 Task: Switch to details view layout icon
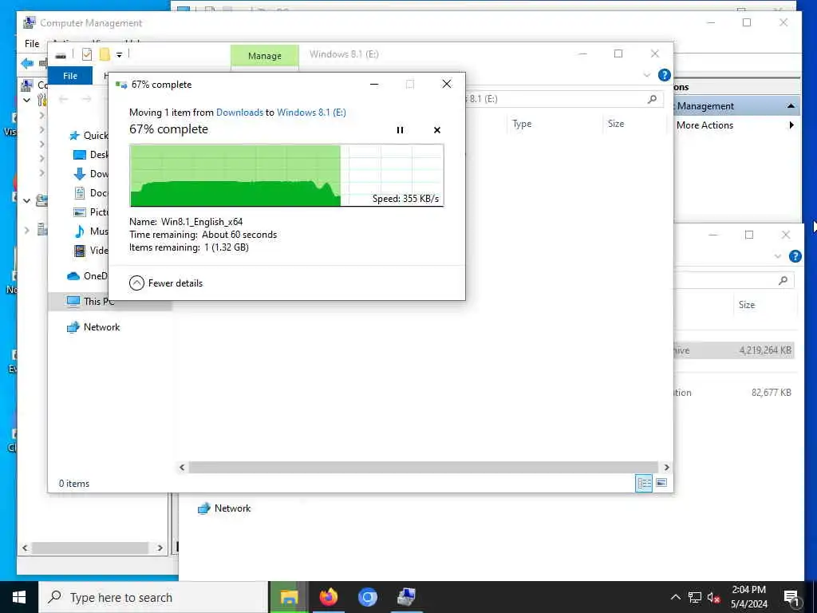click(644, 483)
